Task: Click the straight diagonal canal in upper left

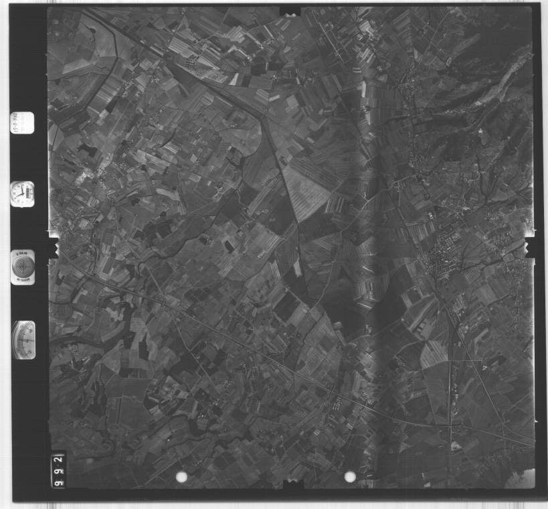Action: (181, 67)
